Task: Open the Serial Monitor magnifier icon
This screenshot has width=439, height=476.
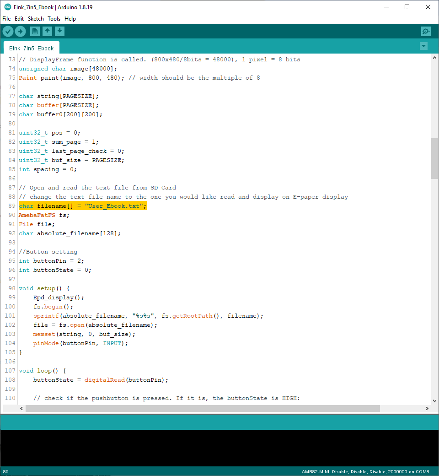Action: pos(426,31)
